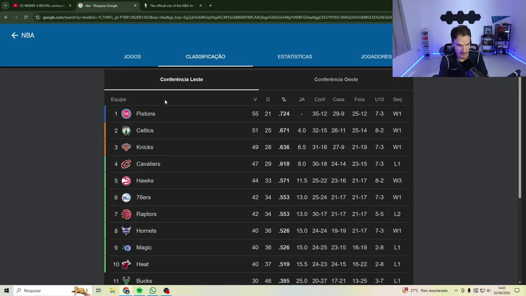Reload the page in the browser toolbar
Image resolution: width=526 pixels, height=296 pixels.
[25, 17]
